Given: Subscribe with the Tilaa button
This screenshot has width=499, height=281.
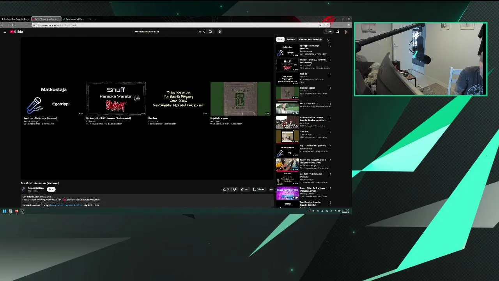Looking at the screenshot, I should pos(51,189).
